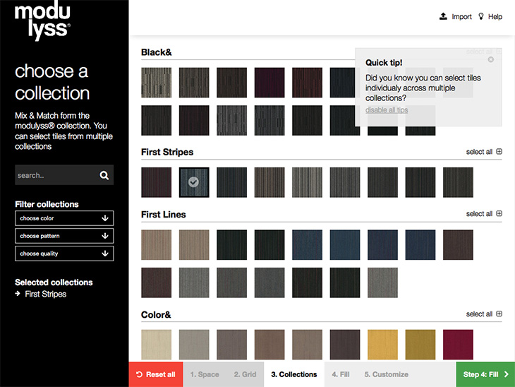515x387 pixels.
Task: Click disable all tips link
Action: [387, 110]
